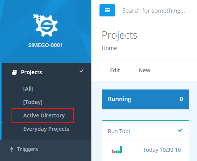
Task: Open the Everyday Projects group
Action: pos(46,129)
